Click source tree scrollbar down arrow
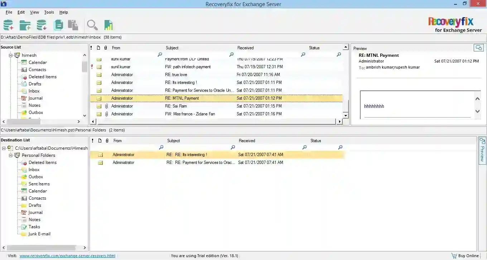 (x=85, y=116)
